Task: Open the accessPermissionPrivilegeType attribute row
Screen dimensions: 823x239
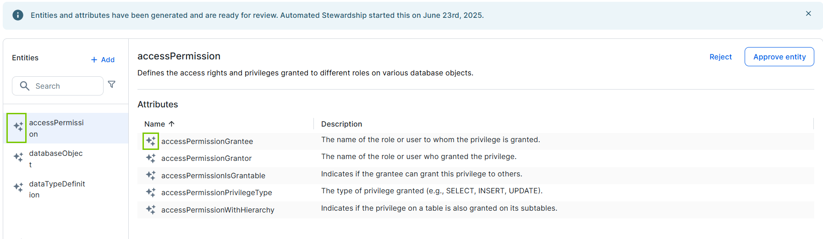Action: pos(216,192)
